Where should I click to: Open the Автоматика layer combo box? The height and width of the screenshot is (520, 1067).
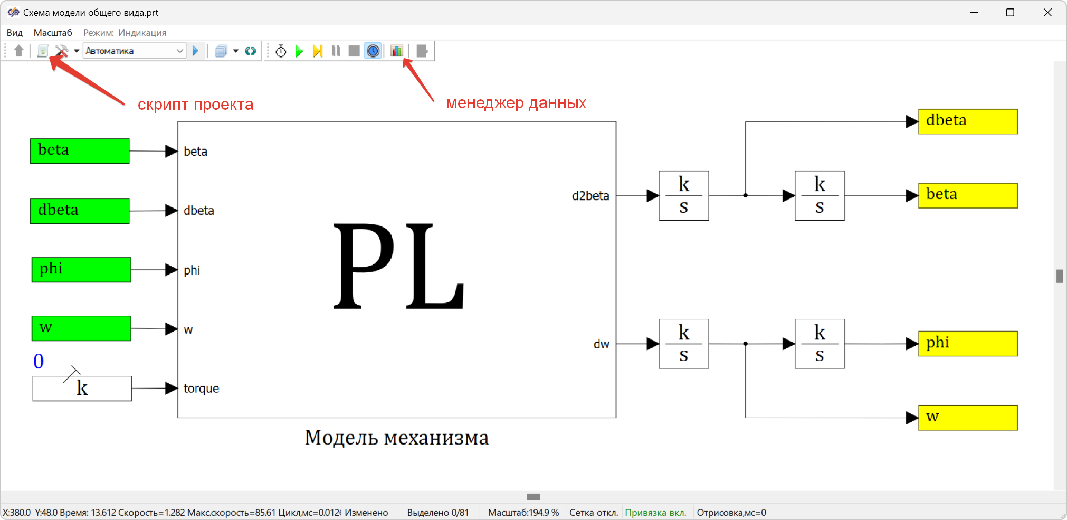(135, 51)
